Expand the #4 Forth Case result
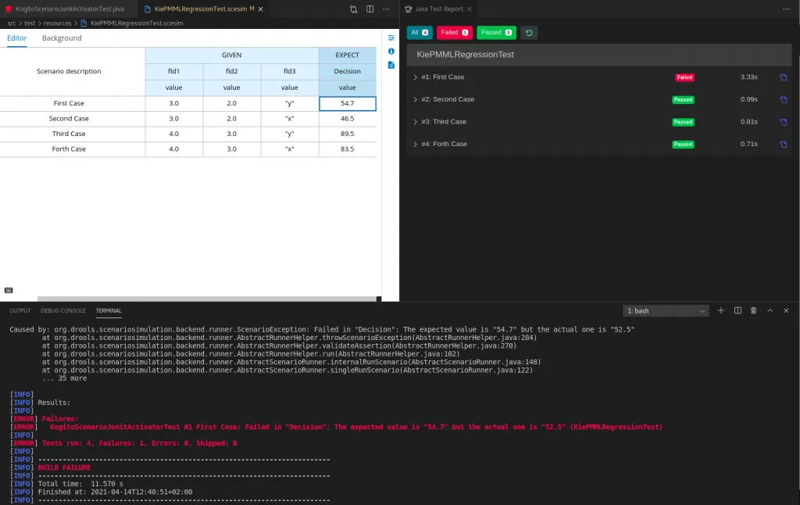Screen dimensions: 800x505 point(416,144)
